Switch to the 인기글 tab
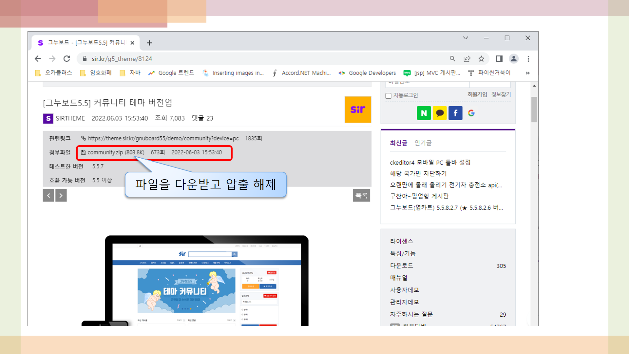The height and width of the screenshot is (354, 629). 423,143
